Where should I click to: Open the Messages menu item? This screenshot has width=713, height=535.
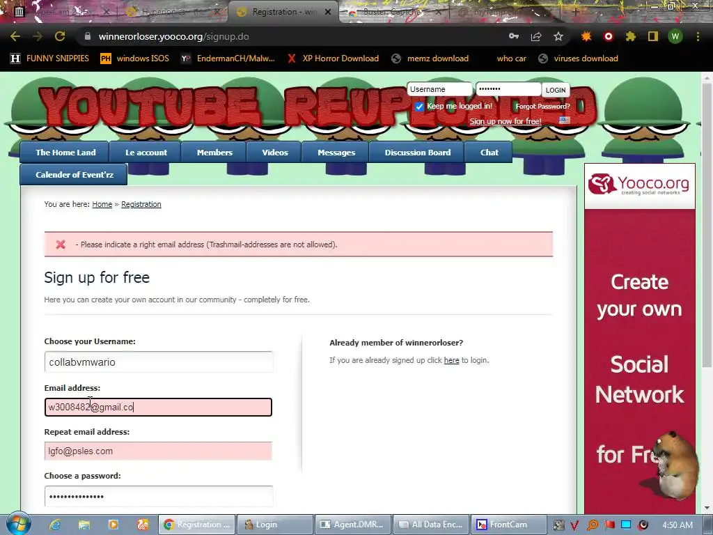coord(336,153)
